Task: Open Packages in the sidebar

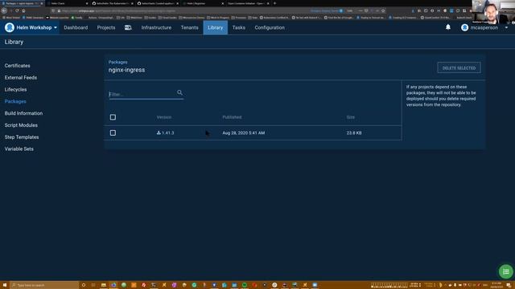Action: (x=15, y=101)
